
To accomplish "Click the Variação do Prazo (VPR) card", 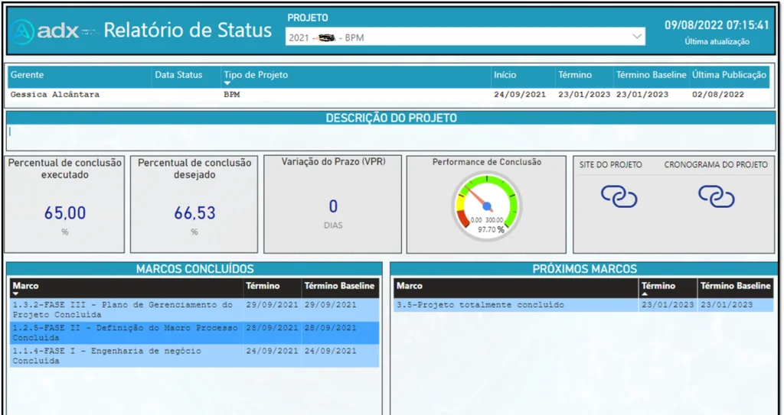I will tap(332, 204).
